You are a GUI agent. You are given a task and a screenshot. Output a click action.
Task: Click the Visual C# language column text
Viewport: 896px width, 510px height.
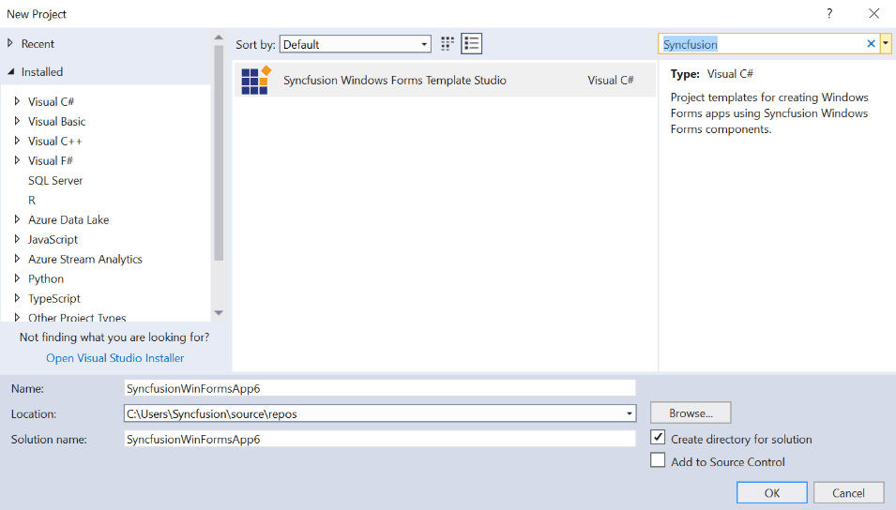(x=610, y=80)
